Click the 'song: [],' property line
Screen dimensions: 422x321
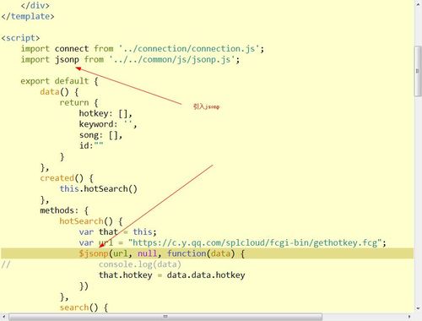pos(100,135)
